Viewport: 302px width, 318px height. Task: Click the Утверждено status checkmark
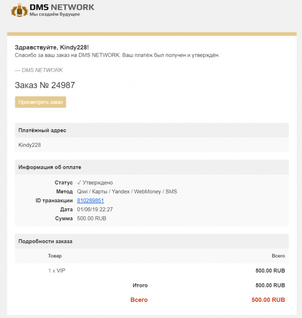[79, 183]
